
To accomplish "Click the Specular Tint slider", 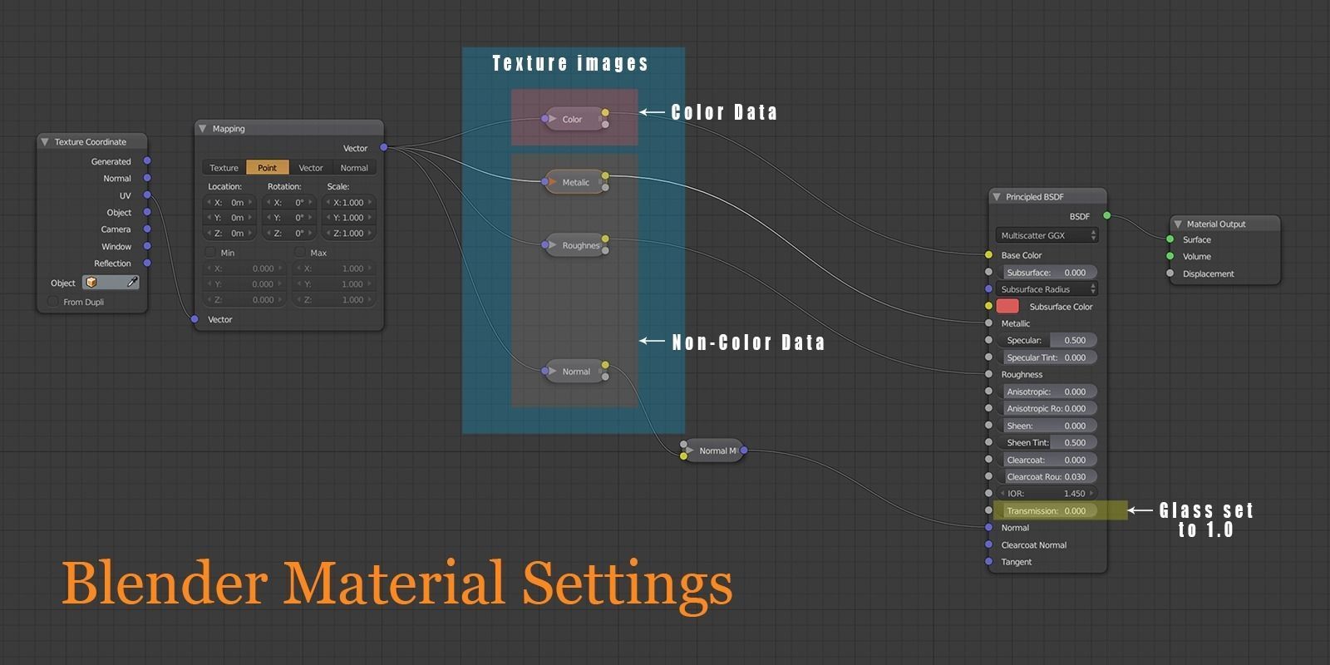I will (x=1047, y=357).
